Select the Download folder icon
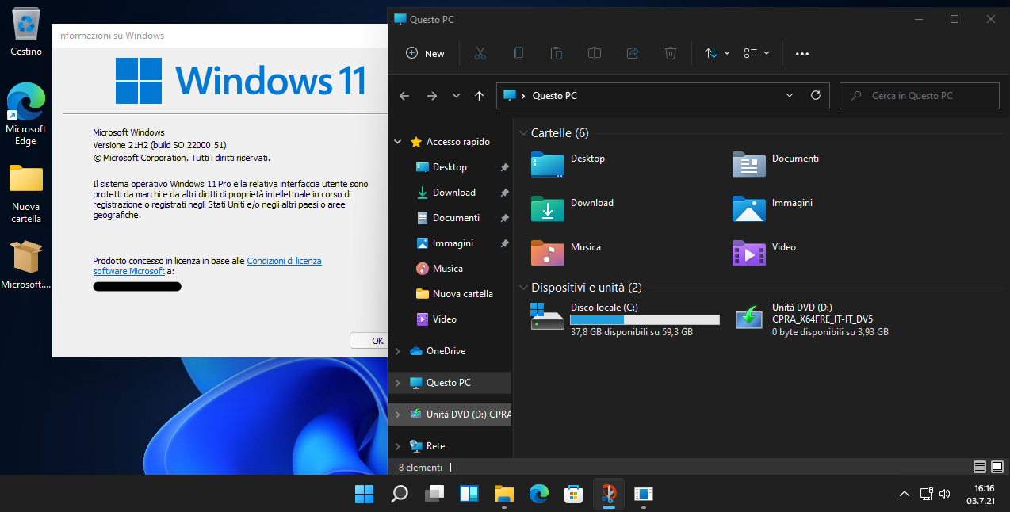 (x=547, y=209)
